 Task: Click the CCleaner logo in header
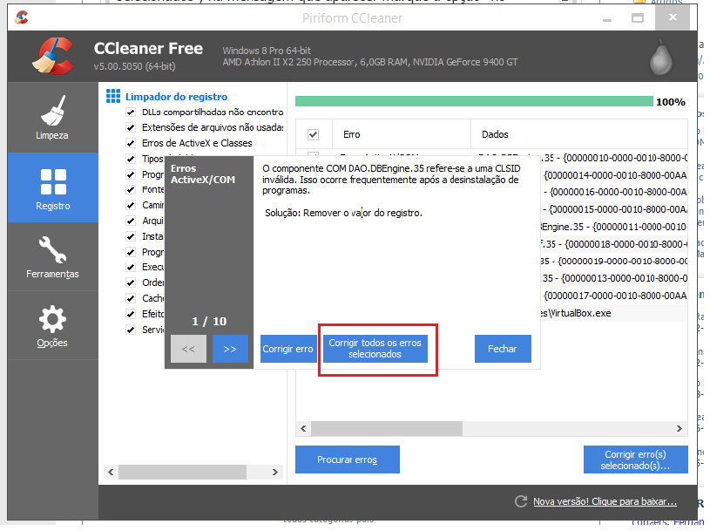coord(53,56)
